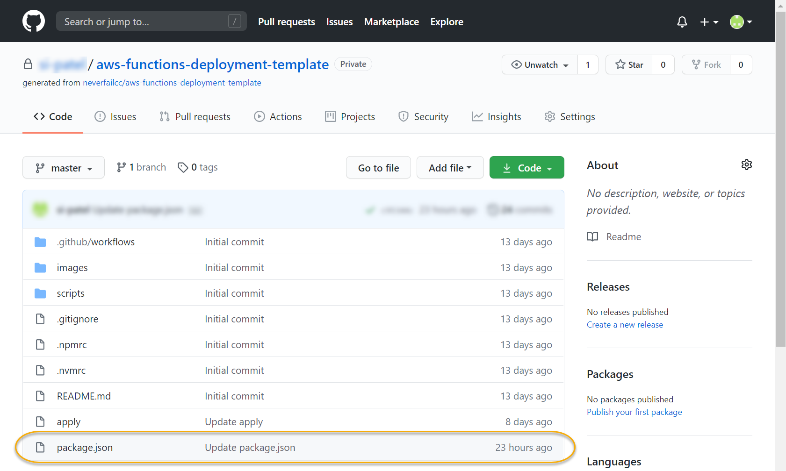The width and height of the screenshot is (786, 471).
Task: Click the 0 tags icon link
Action: [183, 167]
